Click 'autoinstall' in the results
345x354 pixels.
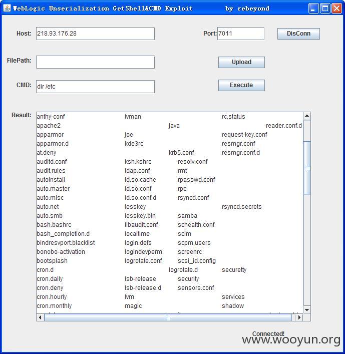[51, 180]
